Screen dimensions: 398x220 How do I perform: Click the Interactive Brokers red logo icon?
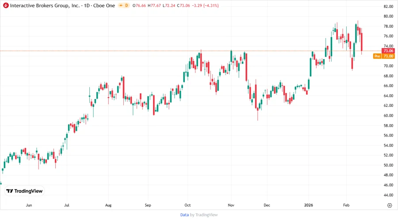6,6
